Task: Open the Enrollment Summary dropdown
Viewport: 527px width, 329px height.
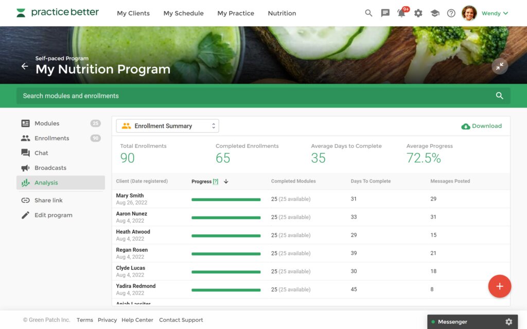Action: pyautogui.click(x=167, y=126)
